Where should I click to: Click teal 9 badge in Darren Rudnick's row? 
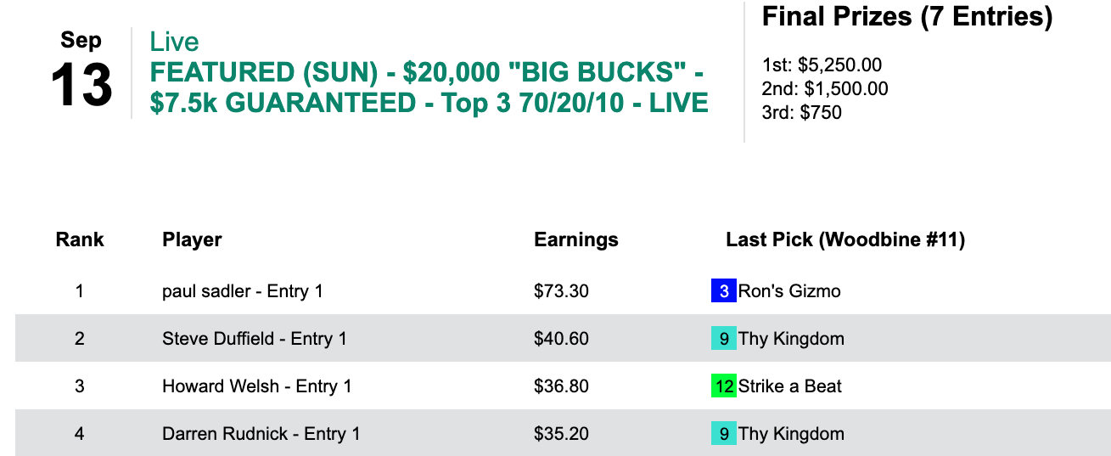click(723, 434)
